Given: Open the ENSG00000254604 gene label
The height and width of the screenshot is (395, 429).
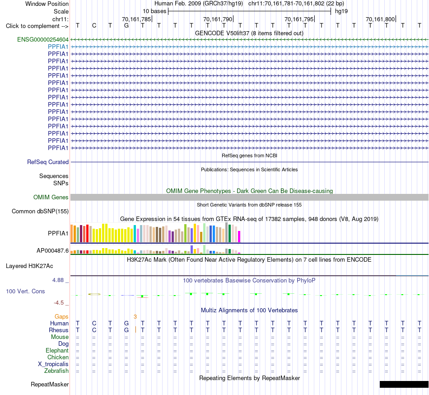Looking at the screenshot, I should click(43, 40).
